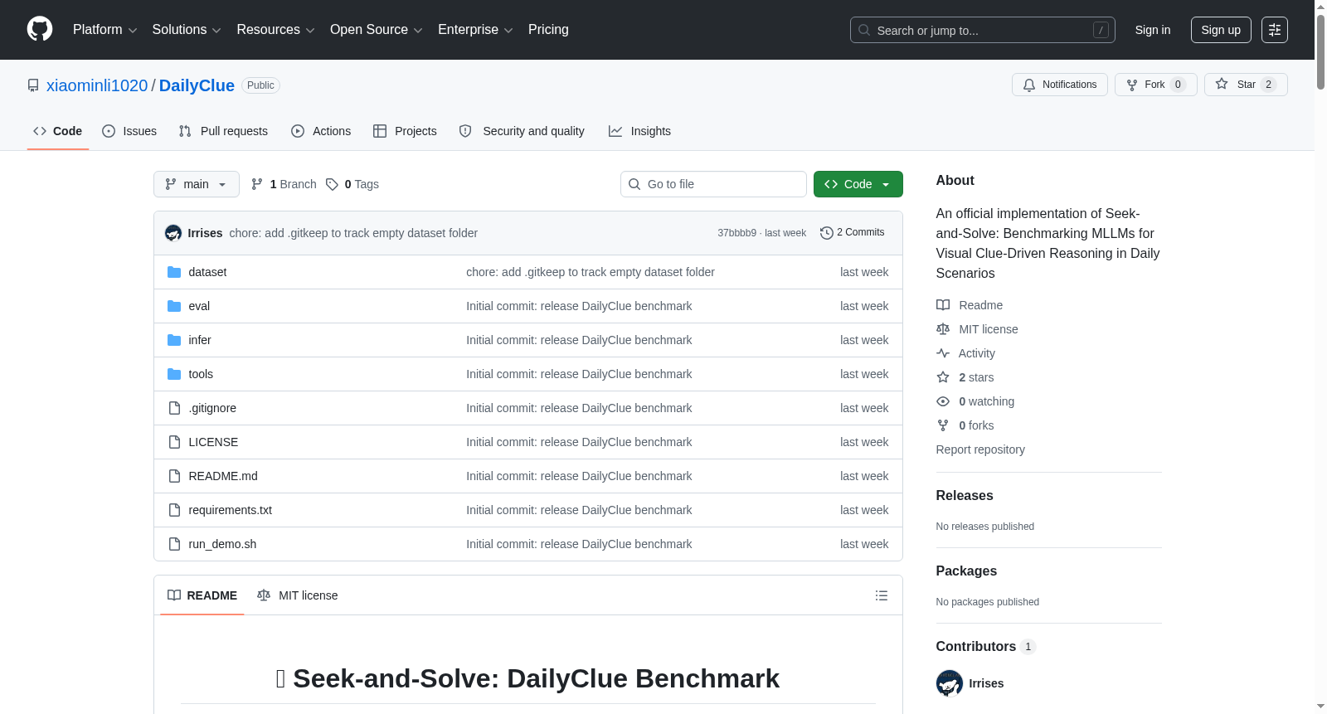The height and width of the screenshot is (714, 1327).
Task: Open the Releases heading link
Action: point(965,495)
